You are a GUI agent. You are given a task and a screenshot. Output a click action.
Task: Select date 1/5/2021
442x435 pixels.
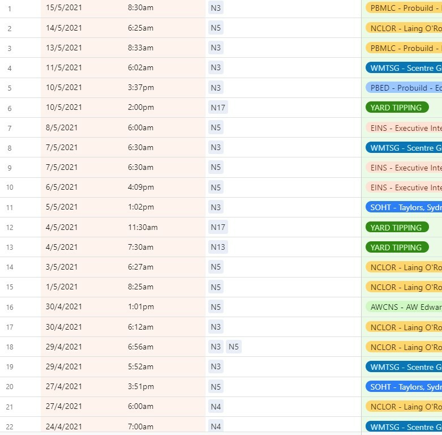62,287
